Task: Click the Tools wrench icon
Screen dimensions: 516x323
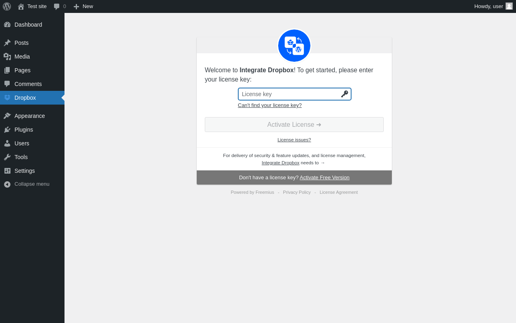Action: pyautogui.click(x=7, y=157)
